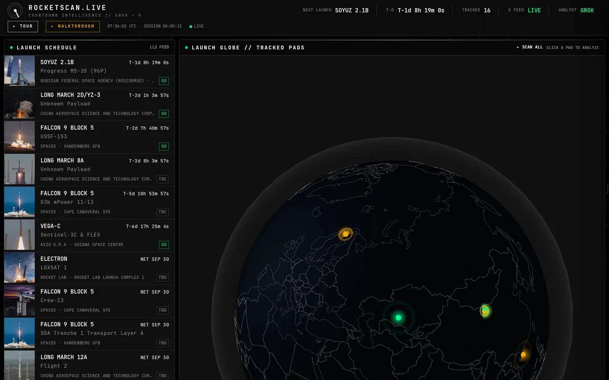The width and height of the screenshot is (609, 380).
Task: Click SpaceX Vandenberg SFB under USSF-153
Action: point(70,146)
